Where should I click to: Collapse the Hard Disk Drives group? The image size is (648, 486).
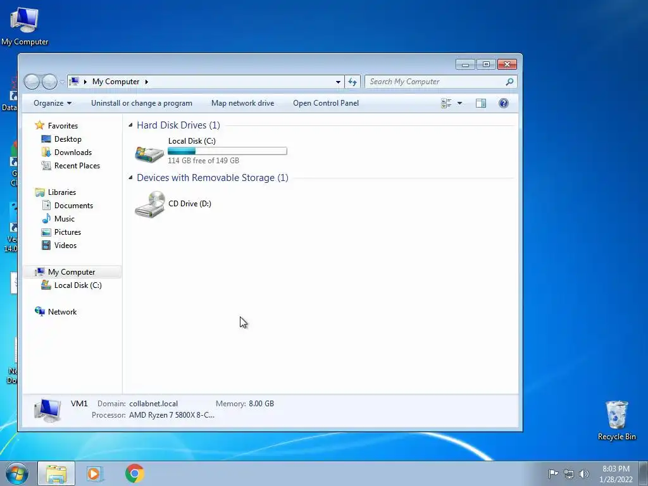[130, 125]
